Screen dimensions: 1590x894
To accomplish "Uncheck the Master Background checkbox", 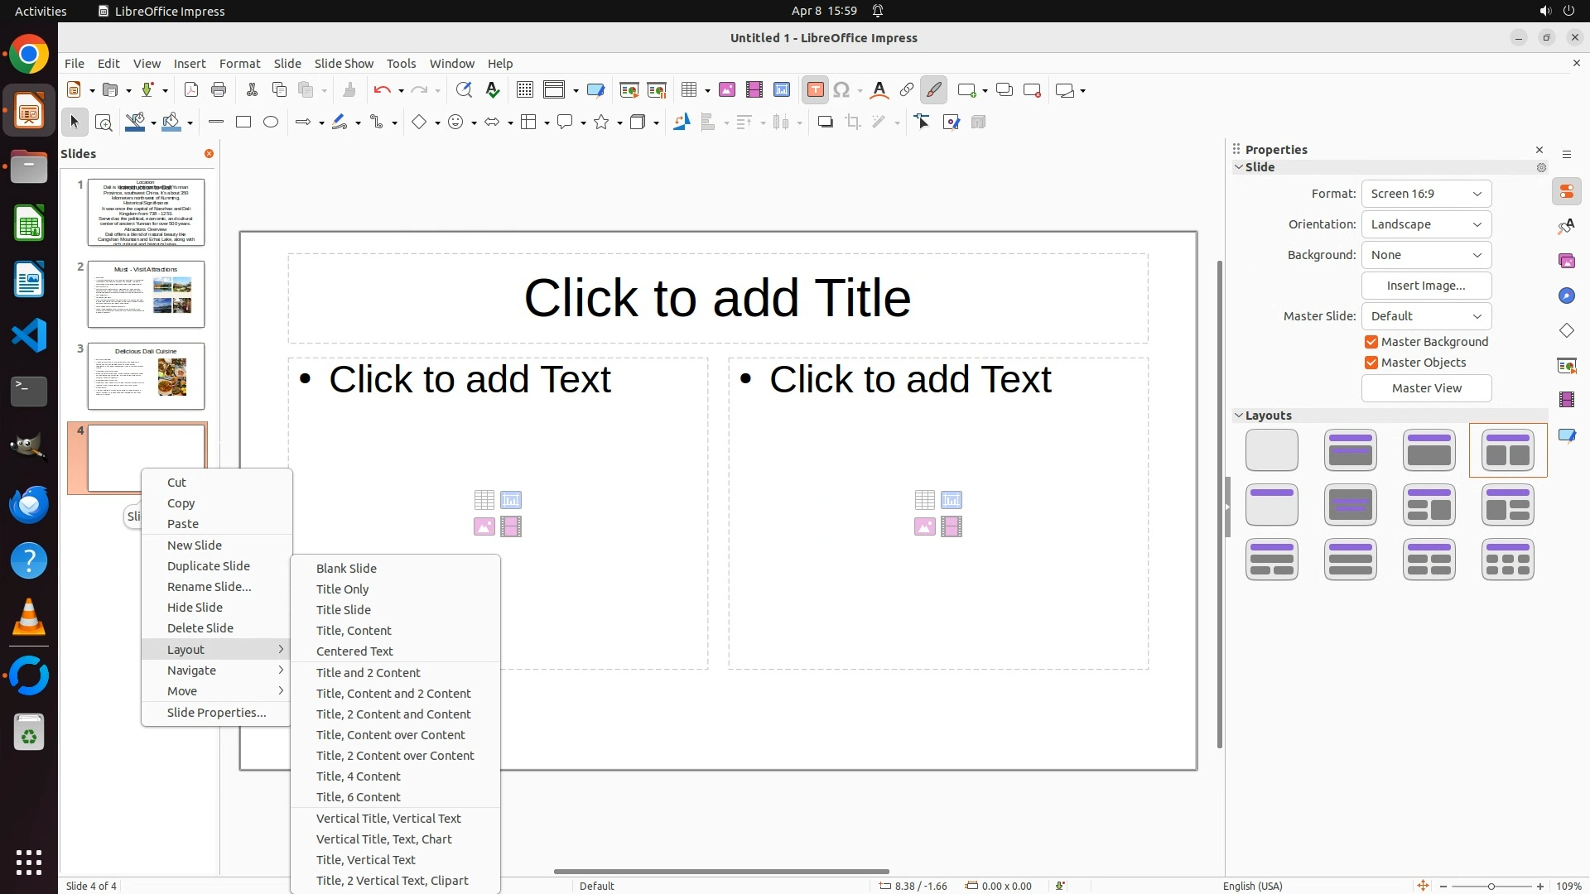I will pos(1371,342).
